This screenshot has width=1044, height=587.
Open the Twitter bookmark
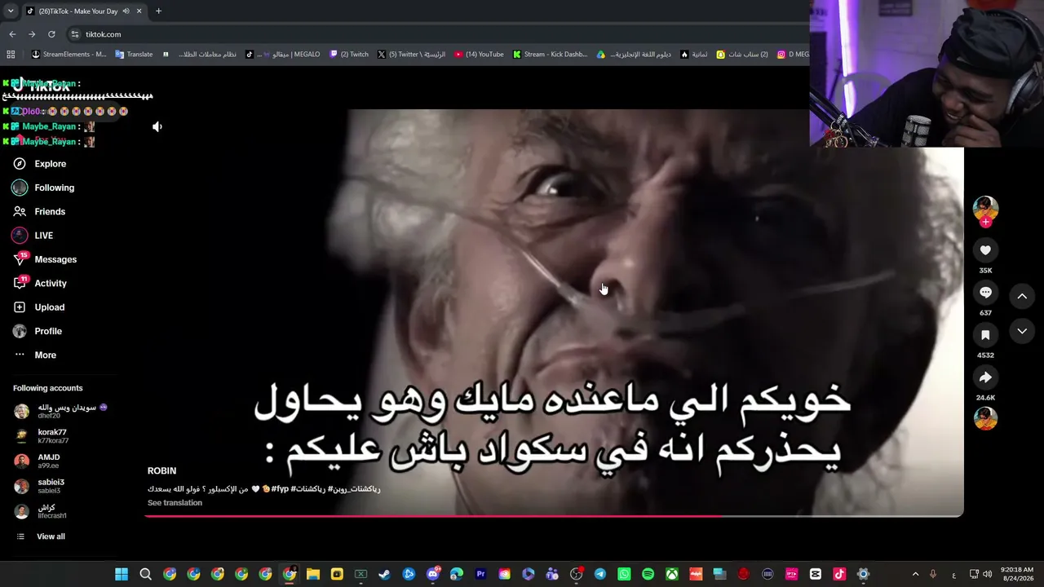[411, 55]
